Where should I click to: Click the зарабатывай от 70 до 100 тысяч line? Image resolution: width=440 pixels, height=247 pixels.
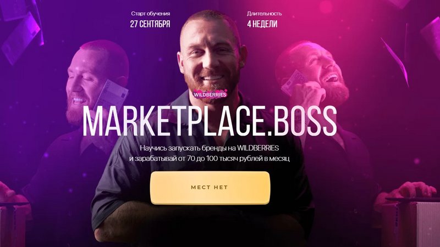coord(210,159)
